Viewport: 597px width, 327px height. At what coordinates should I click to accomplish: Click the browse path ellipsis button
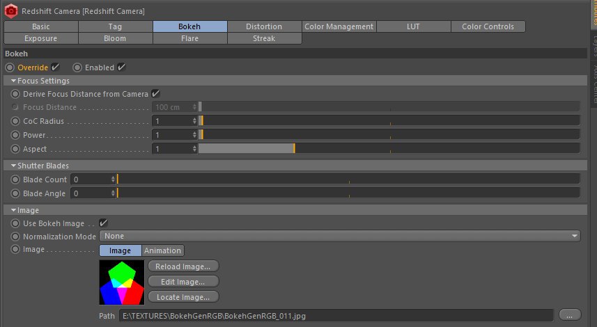point(570,315)
